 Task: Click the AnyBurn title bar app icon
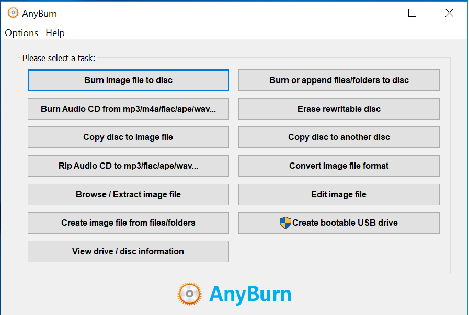[x=13, y=13]
